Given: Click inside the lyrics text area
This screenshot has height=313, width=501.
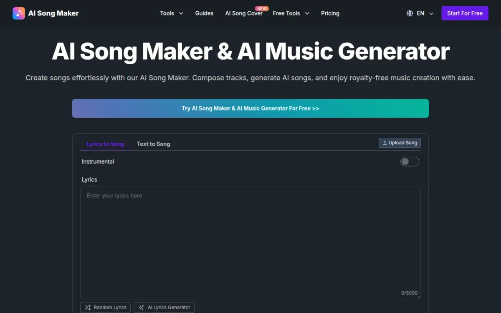Looking at the screenshot, I should pos(250,242).
